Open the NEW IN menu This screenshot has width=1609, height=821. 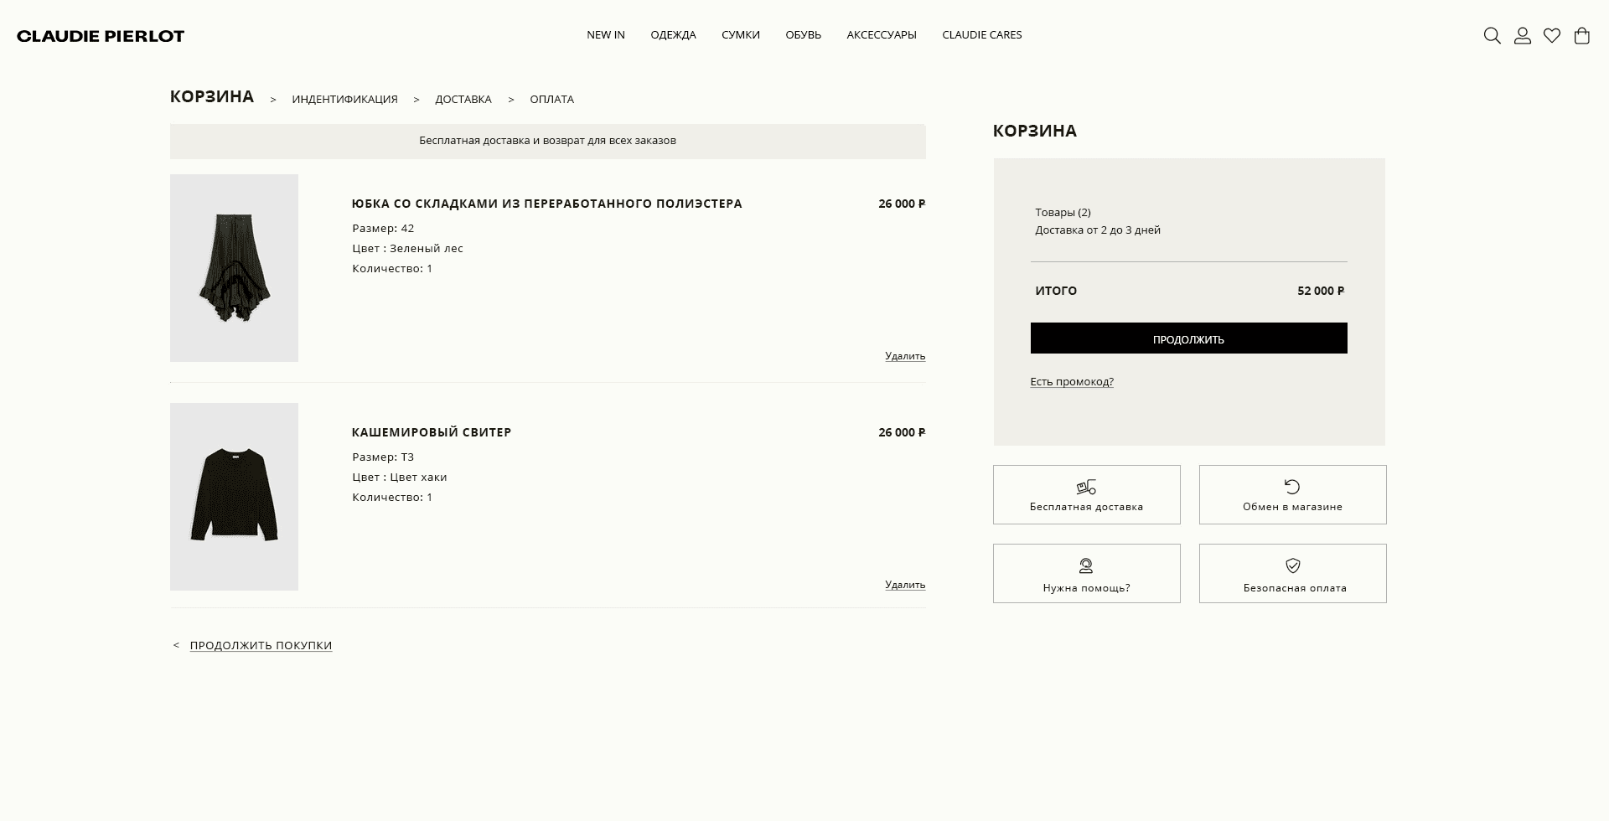605,35
